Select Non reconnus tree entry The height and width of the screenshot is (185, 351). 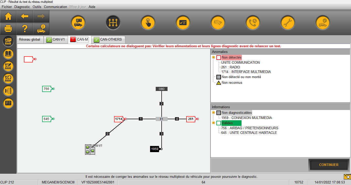(232, 83)
